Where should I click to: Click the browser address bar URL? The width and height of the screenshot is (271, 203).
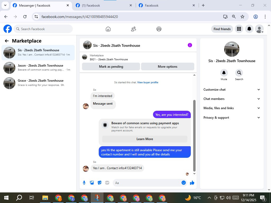click(80, 17)
